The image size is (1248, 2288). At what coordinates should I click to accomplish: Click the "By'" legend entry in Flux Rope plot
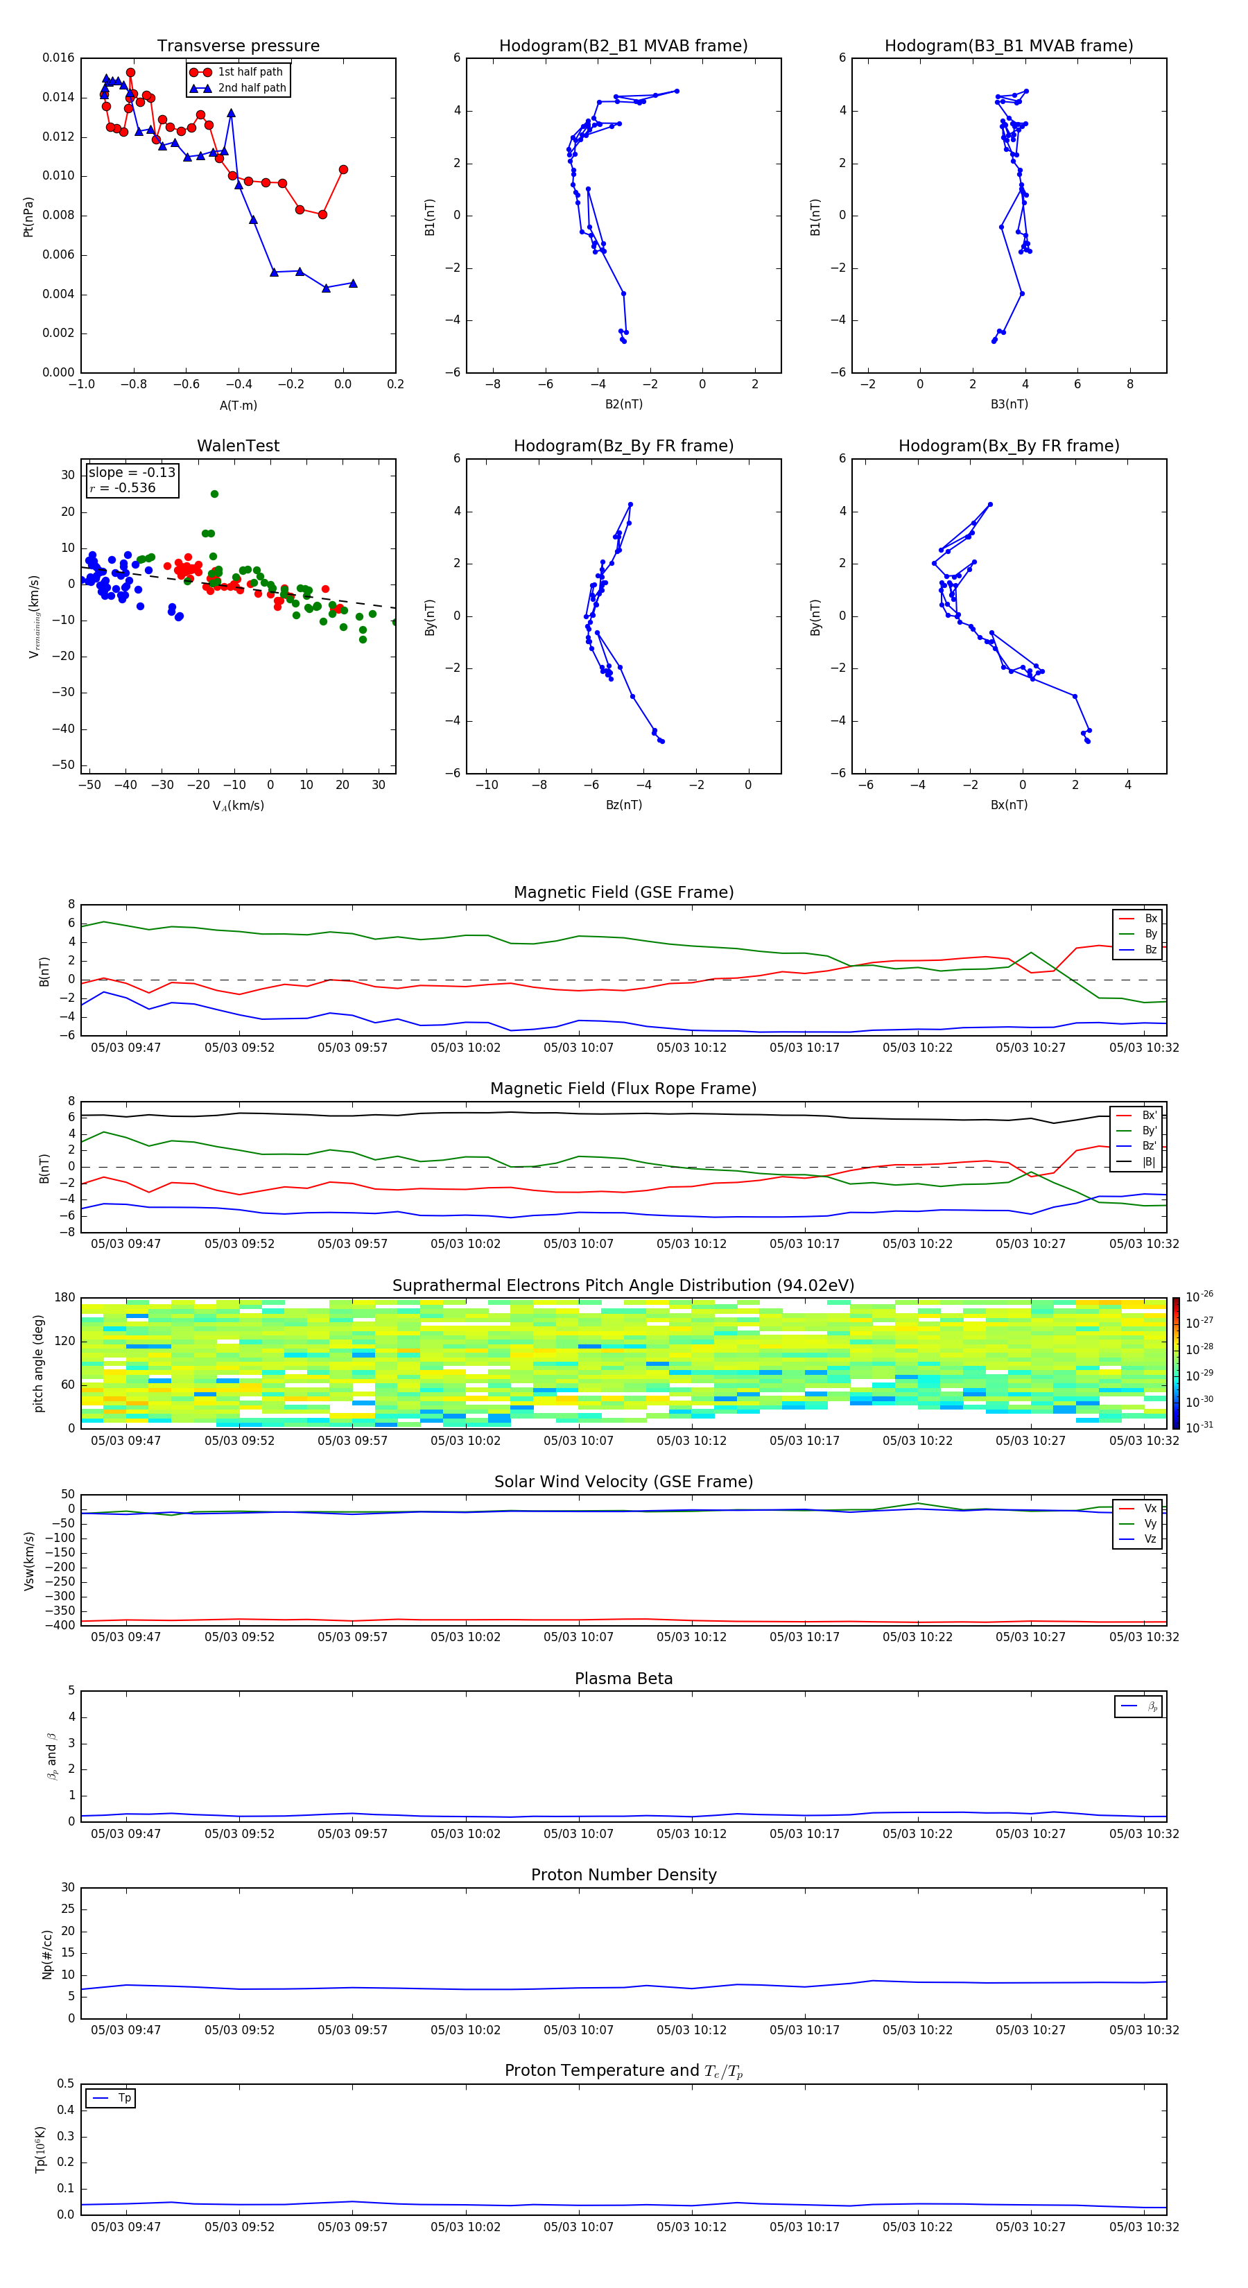click(1138, 1131)
